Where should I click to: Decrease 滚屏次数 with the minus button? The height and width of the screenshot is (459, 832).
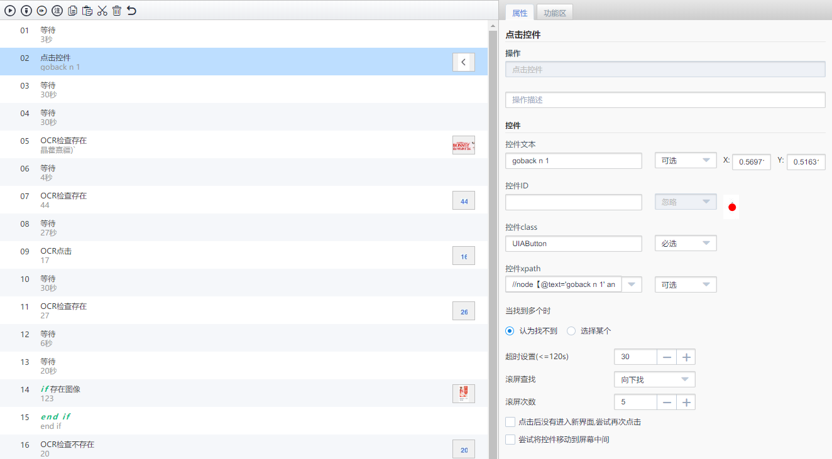tap(667, 402)
